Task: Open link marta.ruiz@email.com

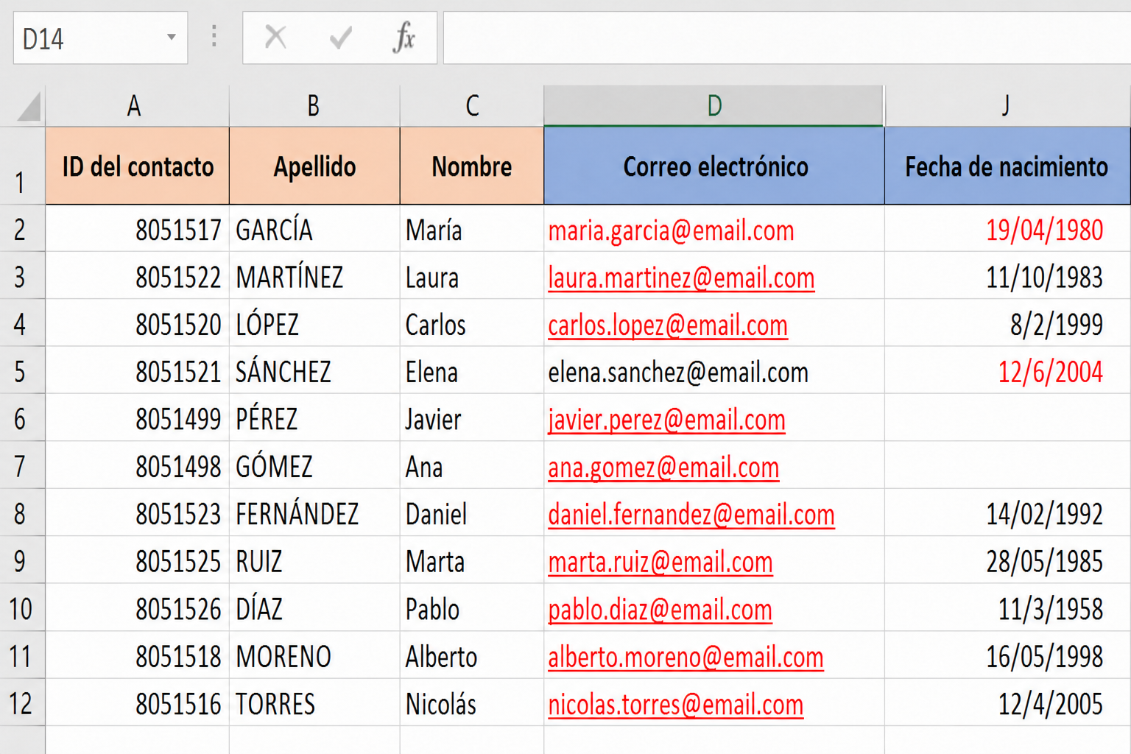Action: coord(660,562)
